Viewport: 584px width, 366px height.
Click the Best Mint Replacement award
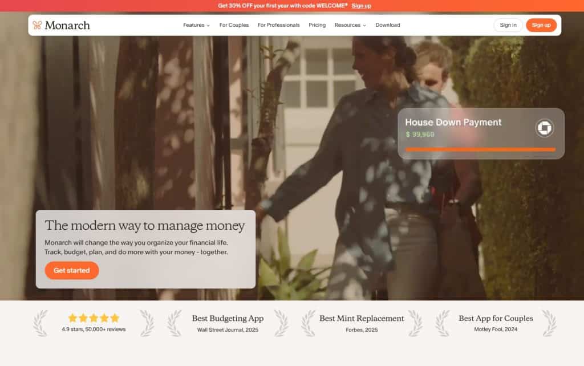coord(362,318)
